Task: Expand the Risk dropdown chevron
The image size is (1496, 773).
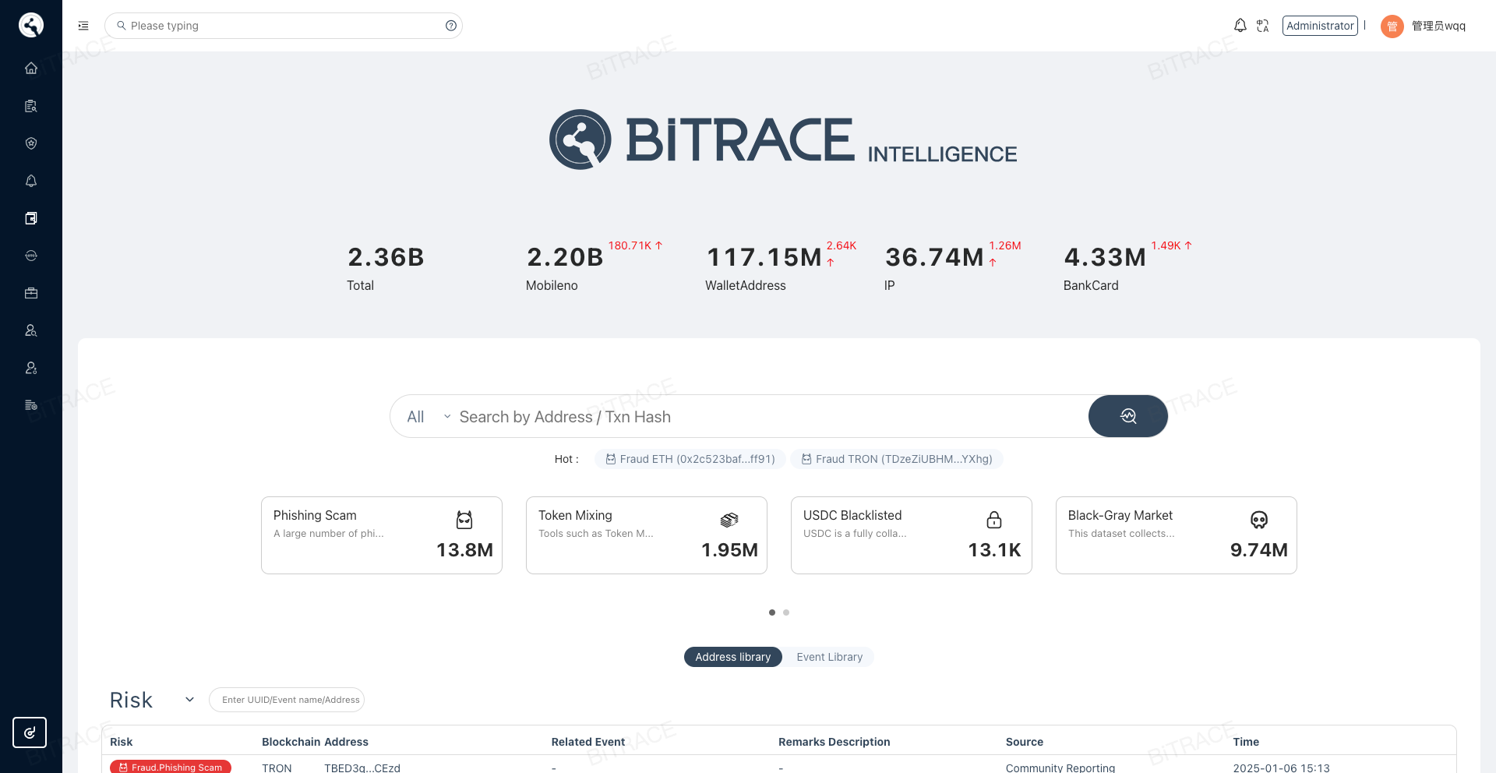Action: [x=189, y=700]
